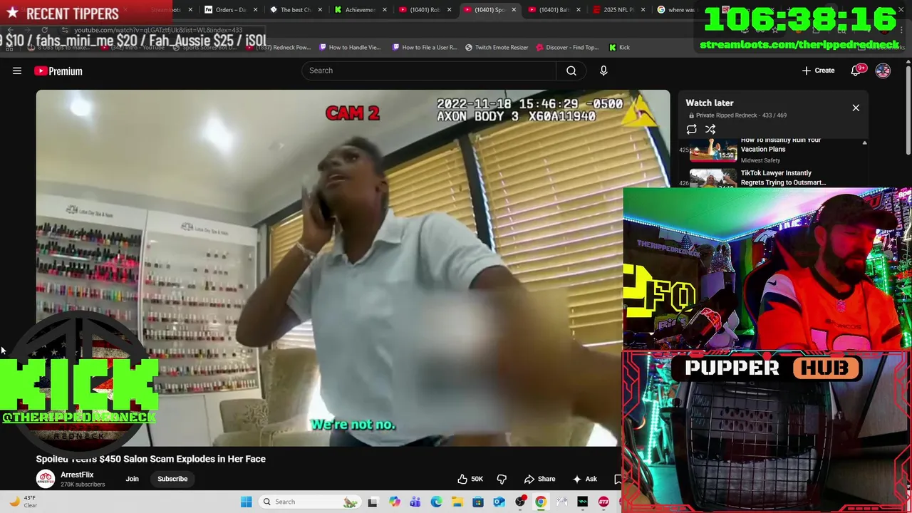Join the ArrestFlix channel membership
912x513 pixels.
click(133, 479)
